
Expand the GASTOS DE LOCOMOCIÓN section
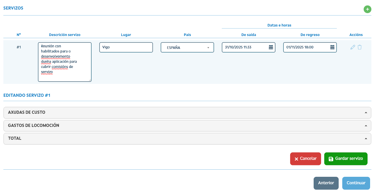187,126
